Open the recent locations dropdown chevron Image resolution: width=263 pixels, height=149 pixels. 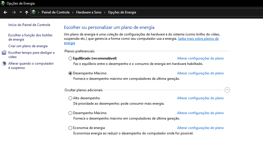pyautogui.click(x=21, y=12)
